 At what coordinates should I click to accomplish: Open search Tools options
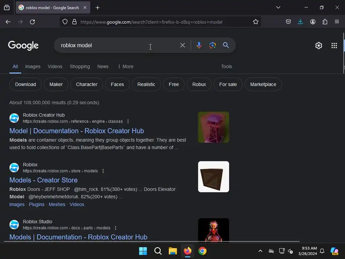(x=226, y=66)
